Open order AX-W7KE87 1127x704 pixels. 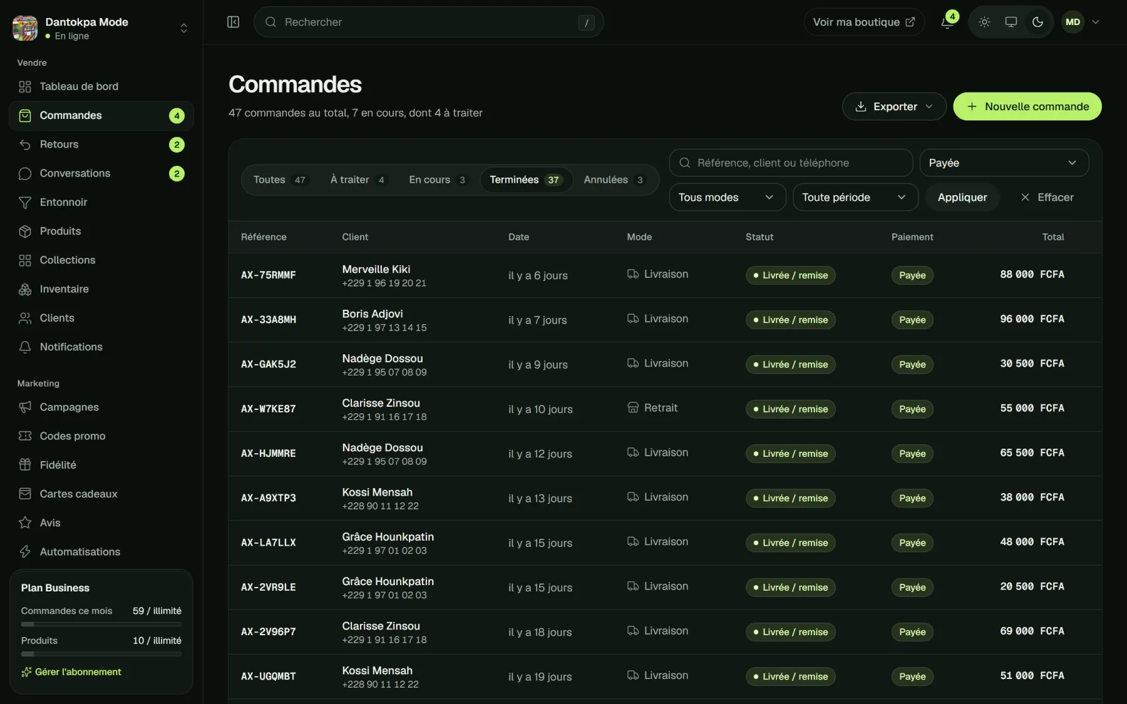[269, 409]
